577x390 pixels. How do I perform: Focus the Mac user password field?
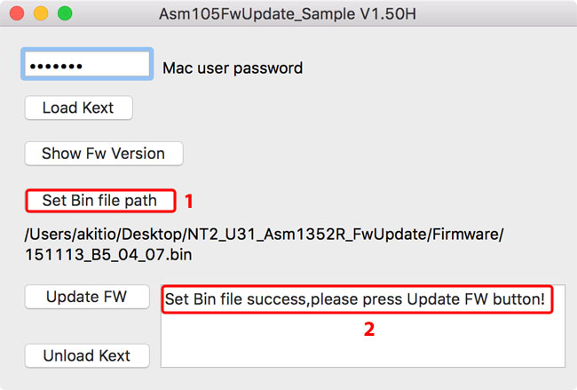click(x=86, y=67)
